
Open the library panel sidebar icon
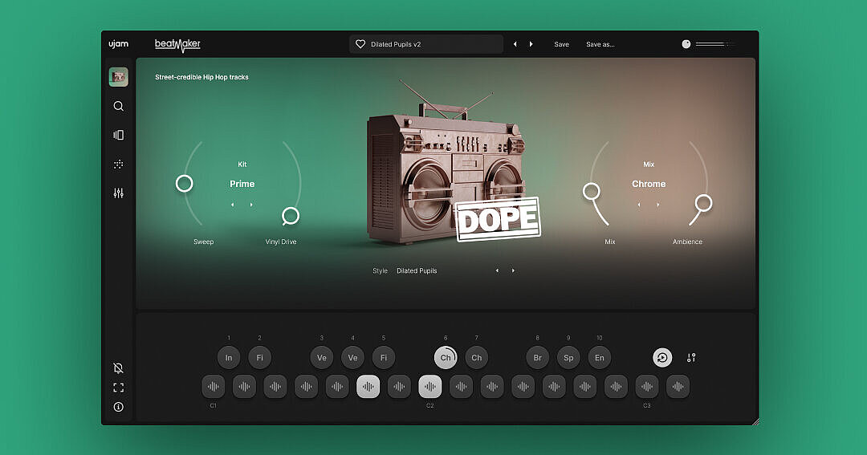point(119,135)
